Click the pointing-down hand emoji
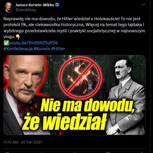 click(18, 37)
